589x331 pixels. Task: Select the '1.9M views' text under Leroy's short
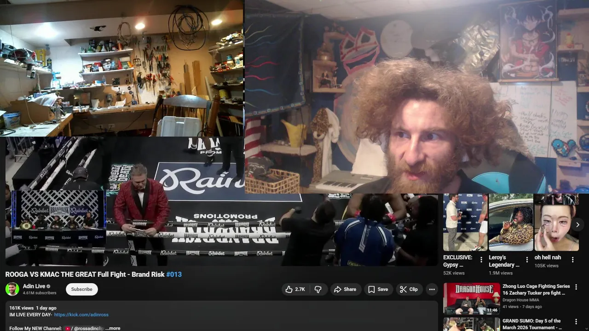pyautogui.click(x=501, y=273)
